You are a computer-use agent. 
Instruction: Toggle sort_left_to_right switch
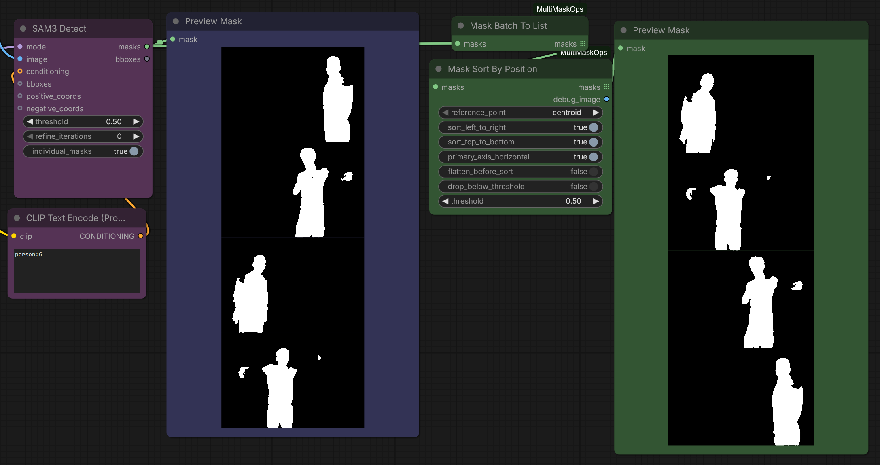pos(594,127)
